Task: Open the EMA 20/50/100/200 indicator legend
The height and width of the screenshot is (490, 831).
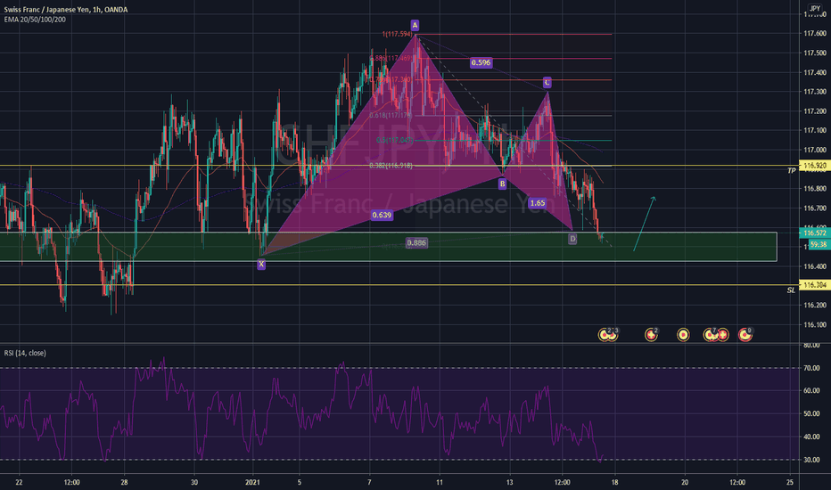Action: point(35,20)
